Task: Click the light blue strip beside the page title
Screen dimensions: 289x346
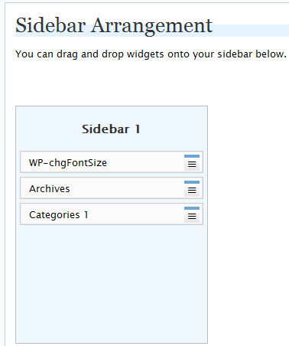Action: coord(251,31)
